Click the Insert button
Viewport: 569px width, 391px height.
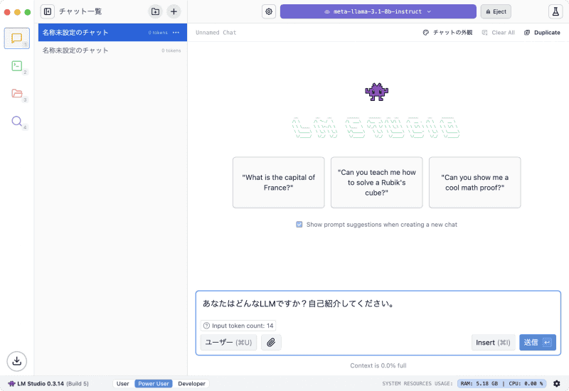(x=493, y=343)
